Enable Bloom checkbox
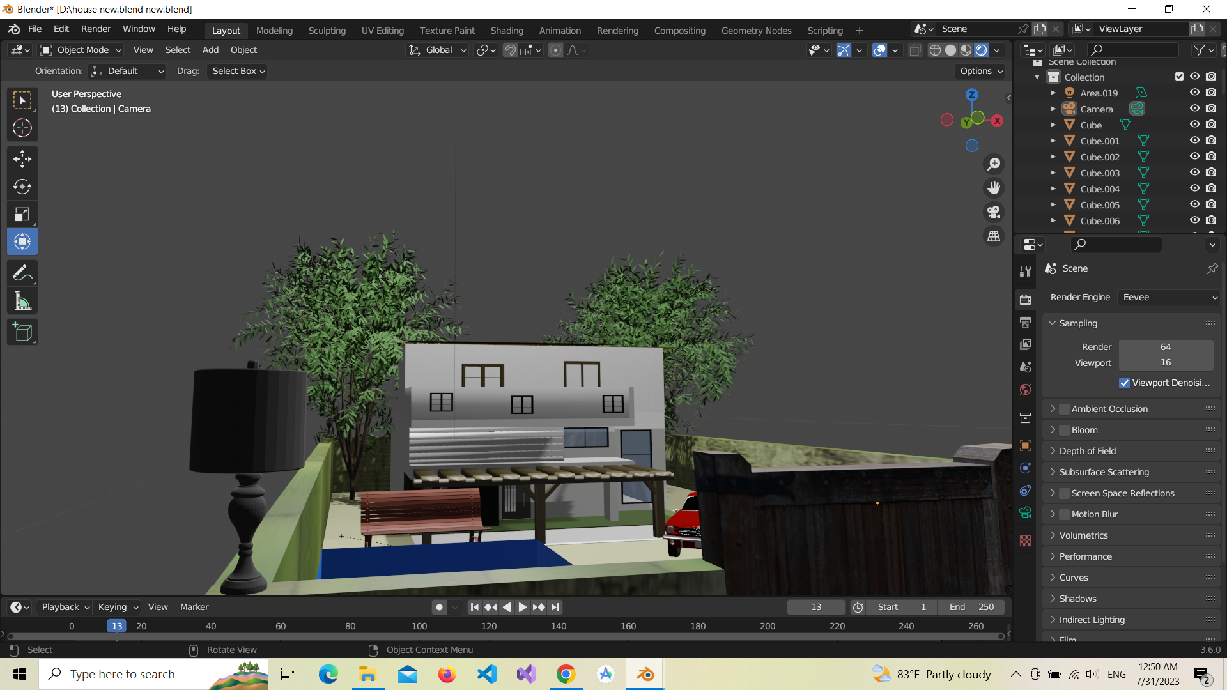Screen dimensions: 1227x690 click(x=1064, y=430)
